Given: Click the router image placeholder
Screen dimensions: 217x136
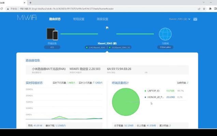Looking at the screenshot, I should pos(107,28).
